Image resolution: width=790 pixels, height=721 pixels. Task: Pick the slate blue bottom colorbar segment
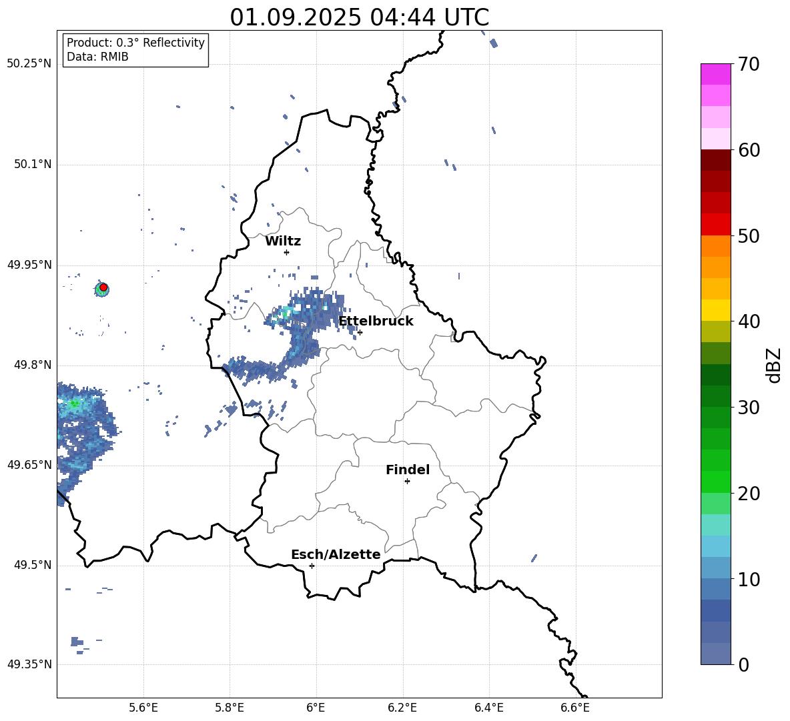click(715, 654)
